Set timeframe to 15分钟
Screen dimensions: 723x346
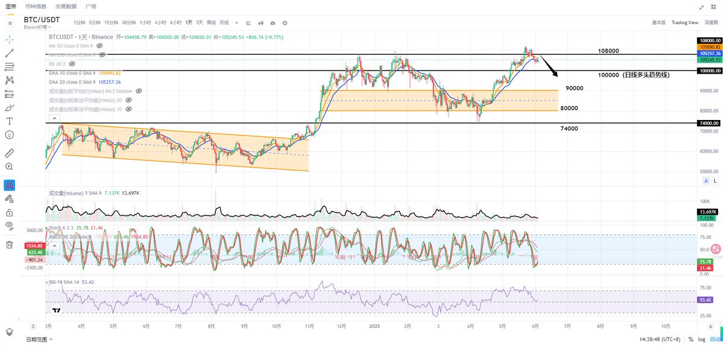111,22
